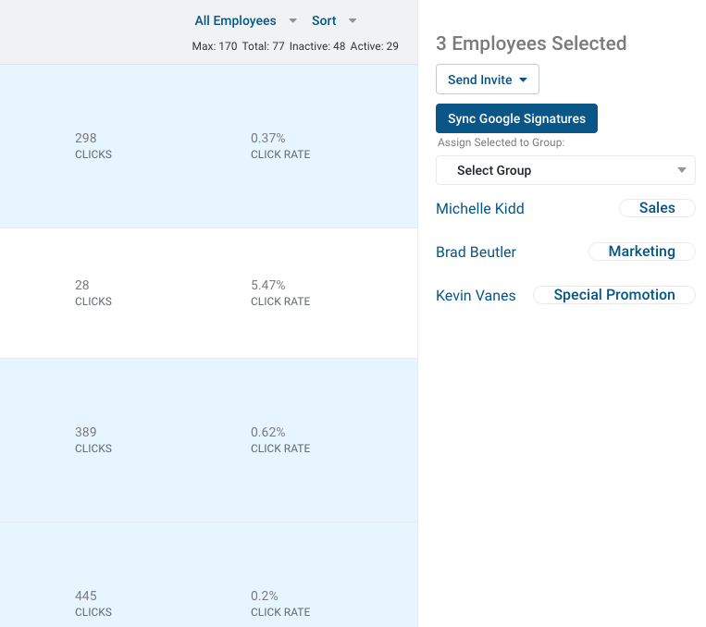Click the 0.2% click rate value
This screenshot has width=706, height=627.
[x=265, y=596]
